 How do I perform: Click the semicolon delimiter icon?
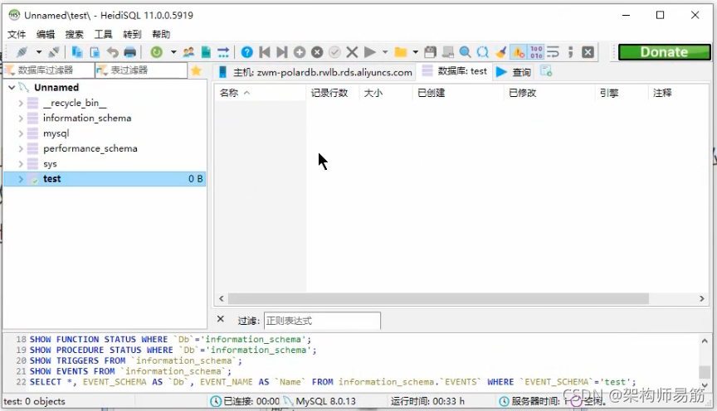tap(570, 52)
